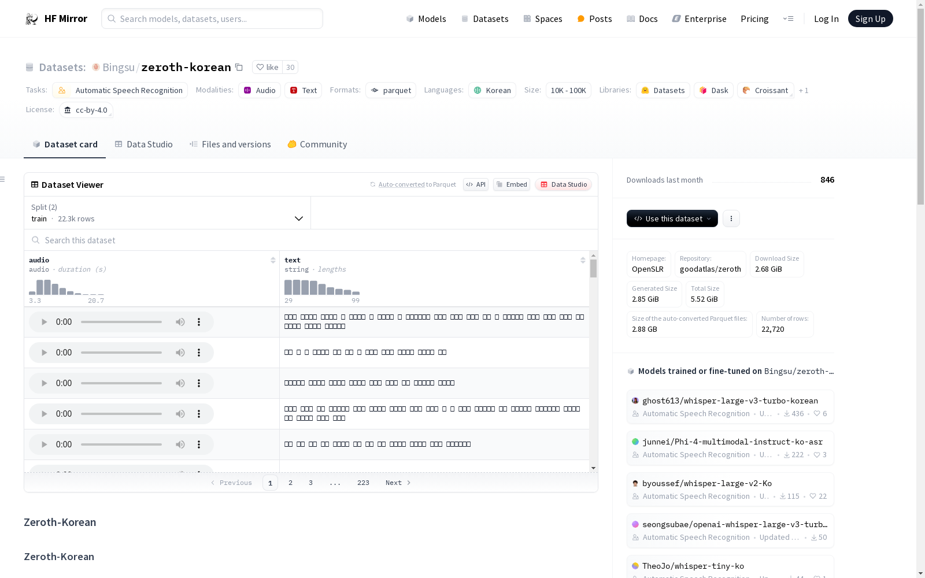Mute the third audio player
Viewport: 925px width, 578px height.
point(180,383)
